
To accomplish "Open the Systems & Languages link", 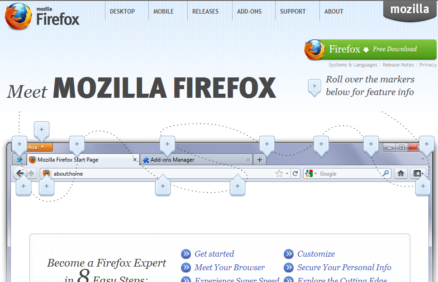I will (x=353, y=65).
